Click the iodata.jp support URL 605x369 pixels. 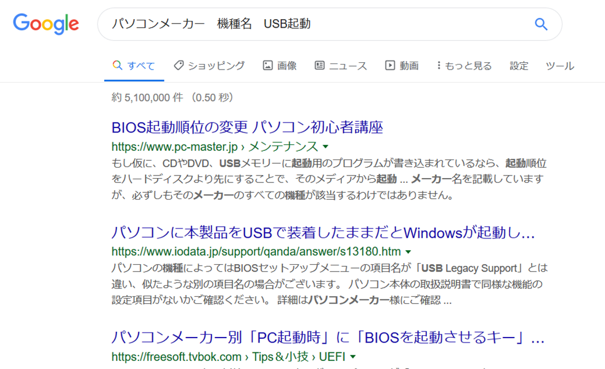coord(256,252)
